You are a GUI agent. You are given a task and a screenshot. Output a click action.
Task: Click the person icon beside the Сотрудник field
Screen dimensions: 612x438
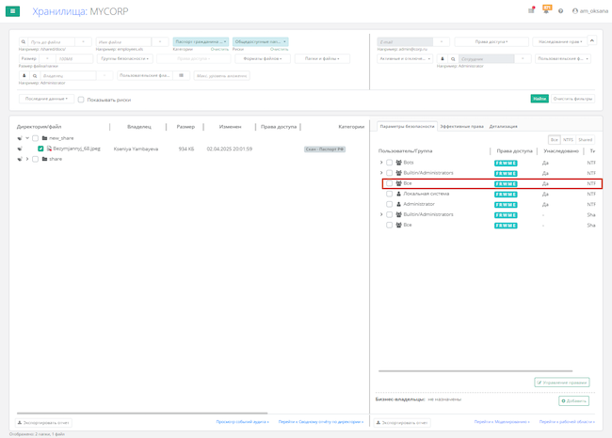pos(443,59)
